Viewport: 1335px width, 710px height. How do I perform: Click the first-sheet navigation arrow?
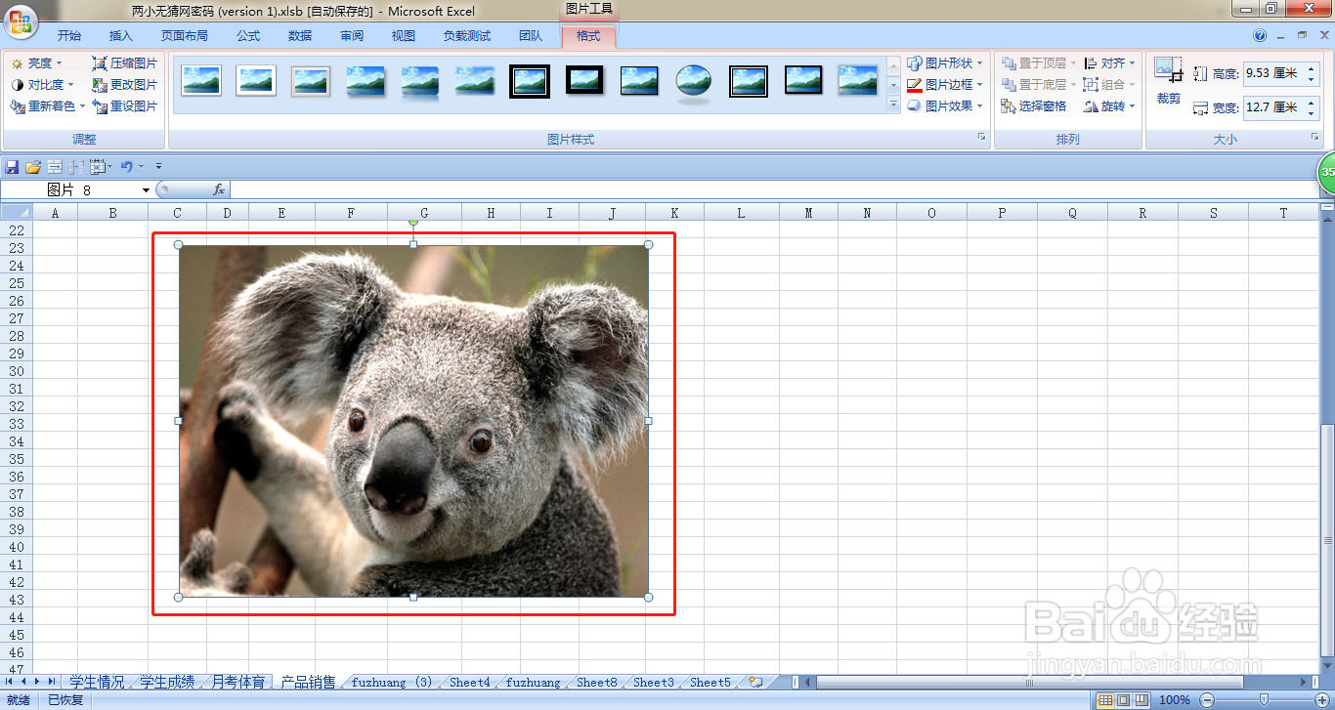[x=10, y=682]
